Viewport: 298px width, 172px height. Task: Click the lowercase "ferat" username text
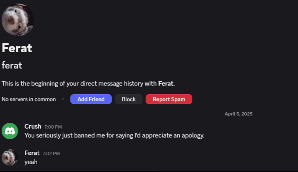[x=12, y=66]
